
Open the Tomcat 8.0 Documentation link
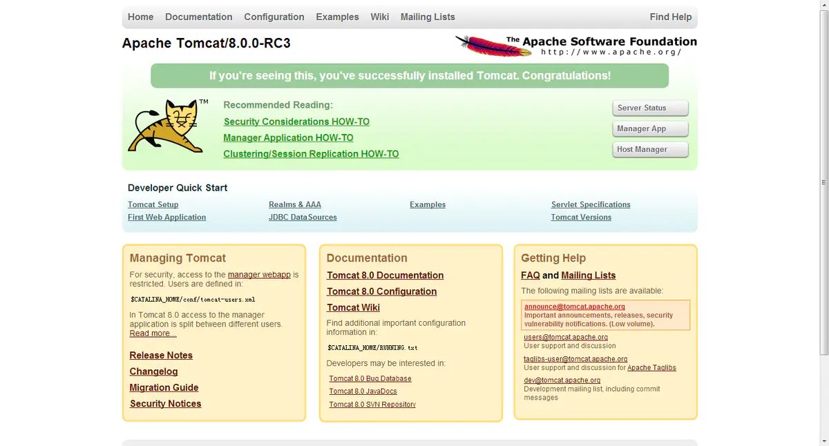[x=385, y=275]
